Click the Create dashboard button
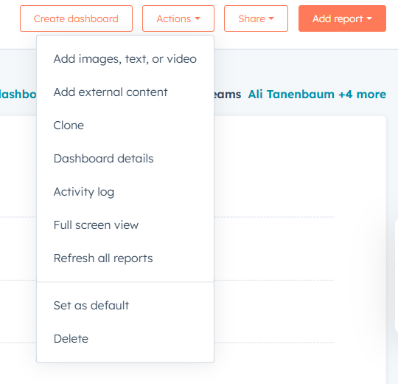The width and height of the screenshot is (398, 384). coord(76,18)
